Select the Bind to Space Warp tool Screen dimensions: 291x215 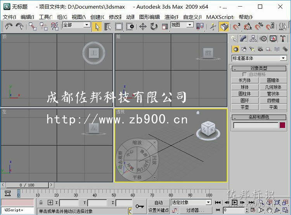(x=55, y=26)
